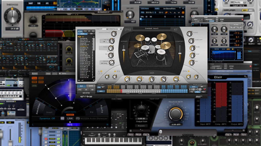Click the Timbre Shift knob in Strike
The image size is (261, 146).
tap(191, 41)
